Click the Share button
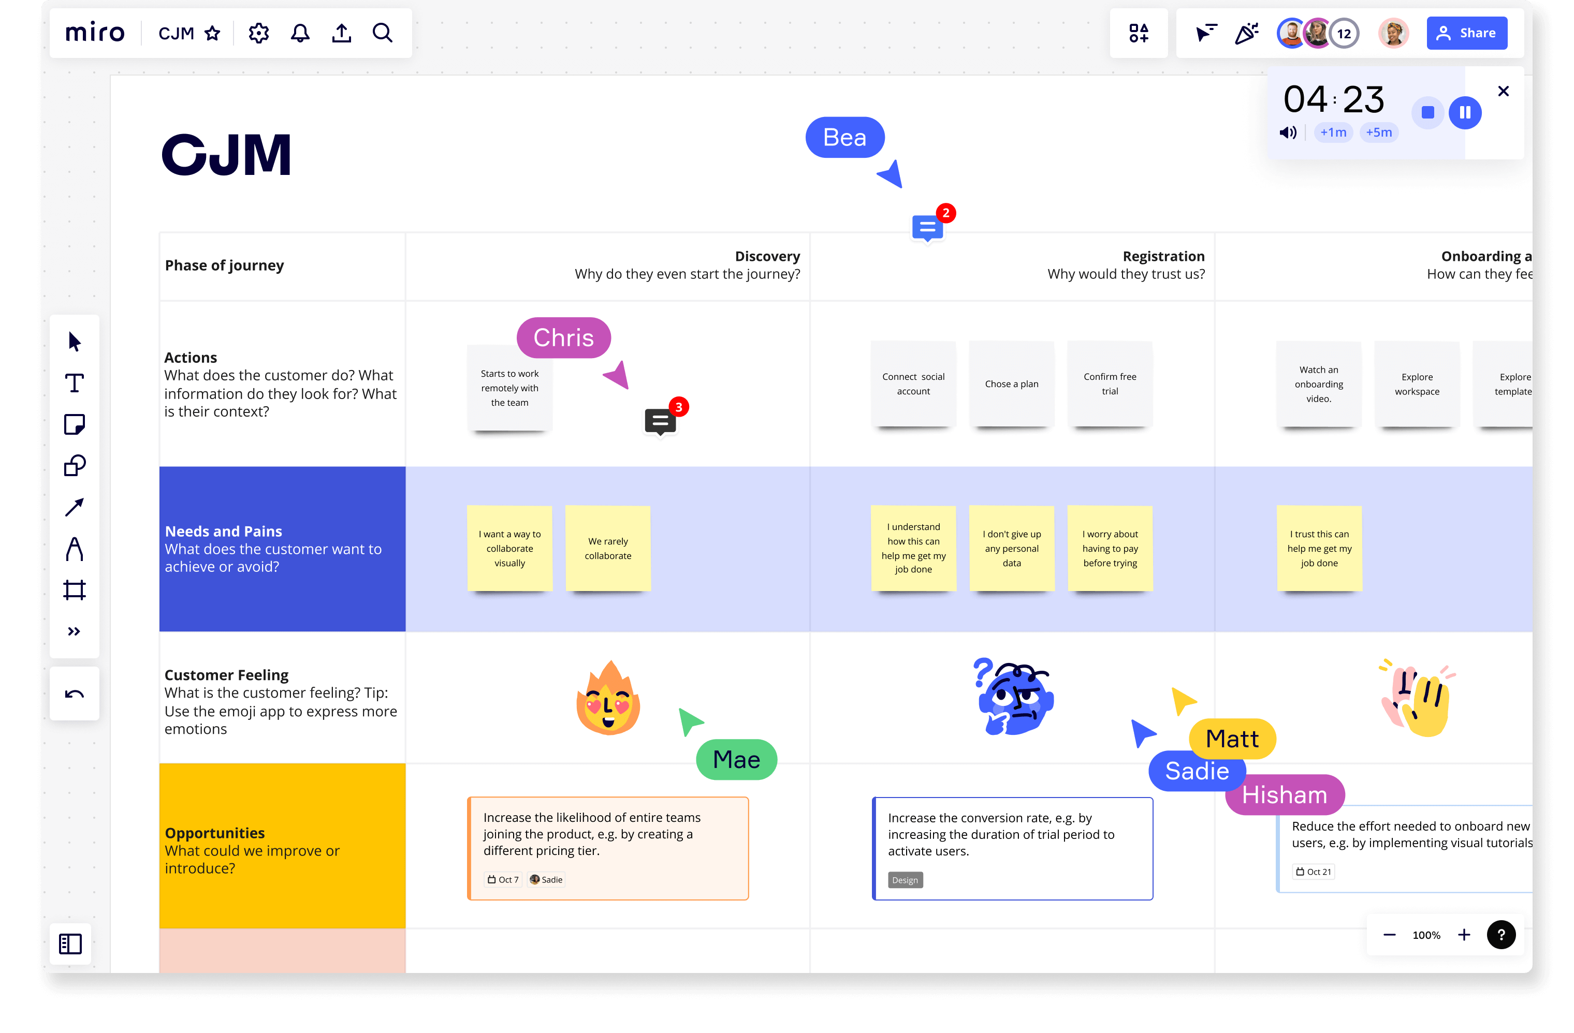The image size is (1574, 1033). (1466, 33)
